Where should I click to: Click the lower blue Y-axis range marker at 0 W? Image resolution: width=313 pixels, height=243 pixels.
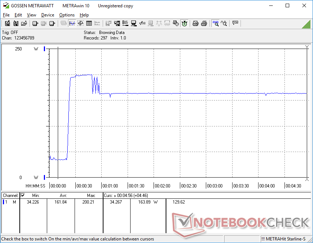point(45,177)
